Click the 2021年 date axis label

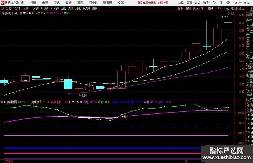click(8, 161)
